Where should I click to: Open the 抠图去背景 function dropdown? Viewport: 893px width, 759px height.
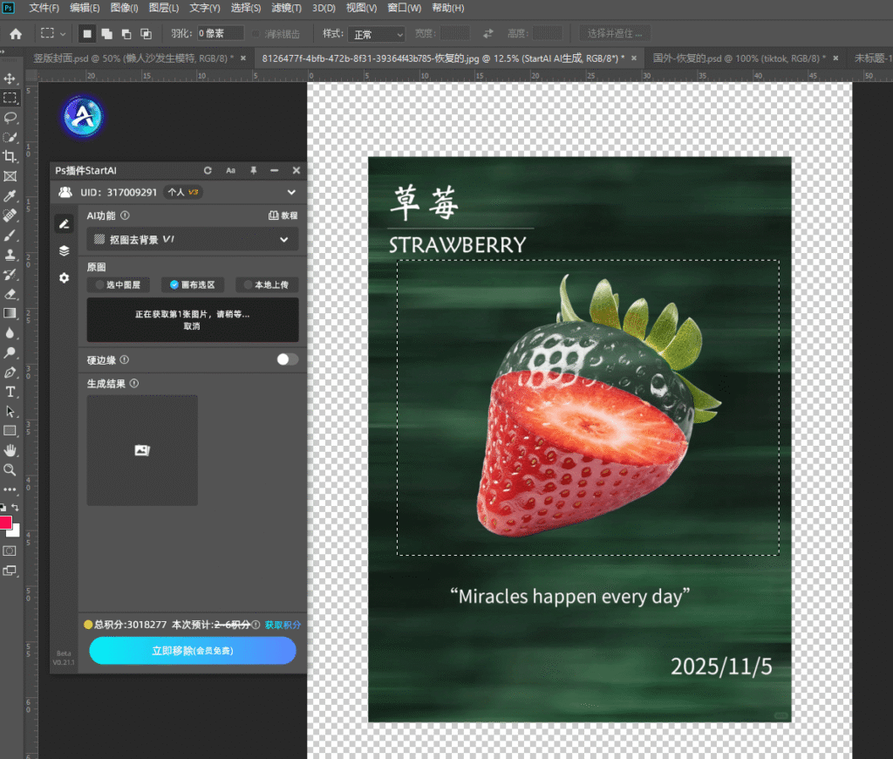(x=192, y=239)
